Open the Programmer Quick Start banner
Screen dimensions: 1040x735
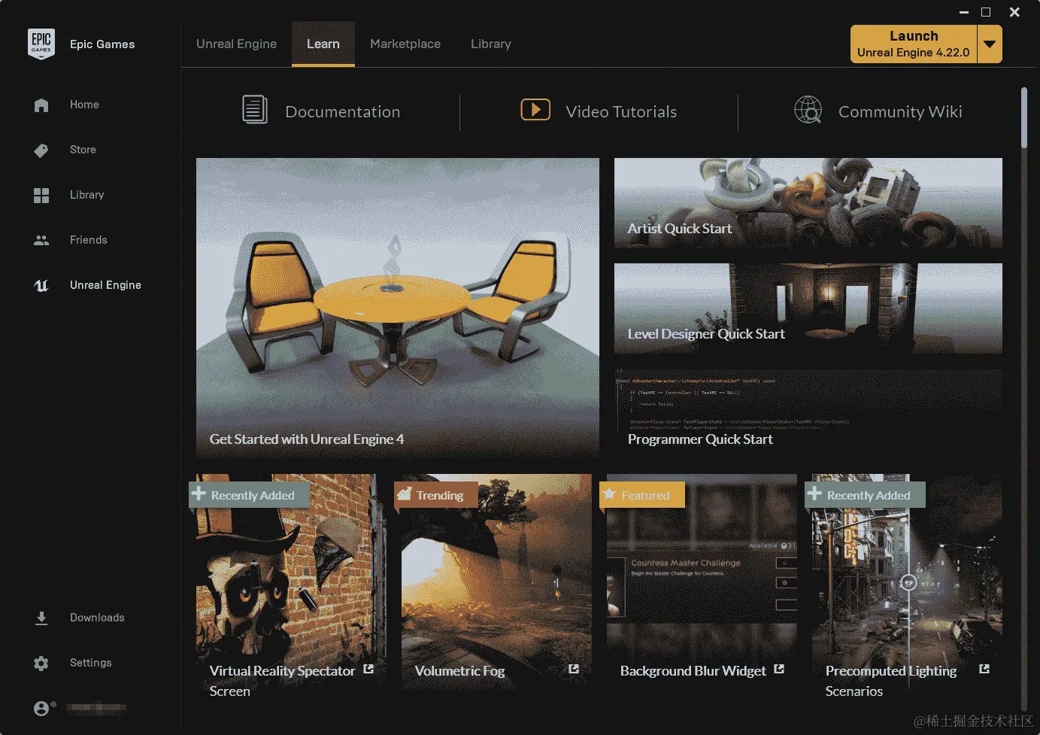[808, 413]
